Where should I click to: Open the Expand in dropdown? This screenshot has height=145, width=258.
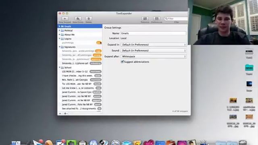point(154,45)
